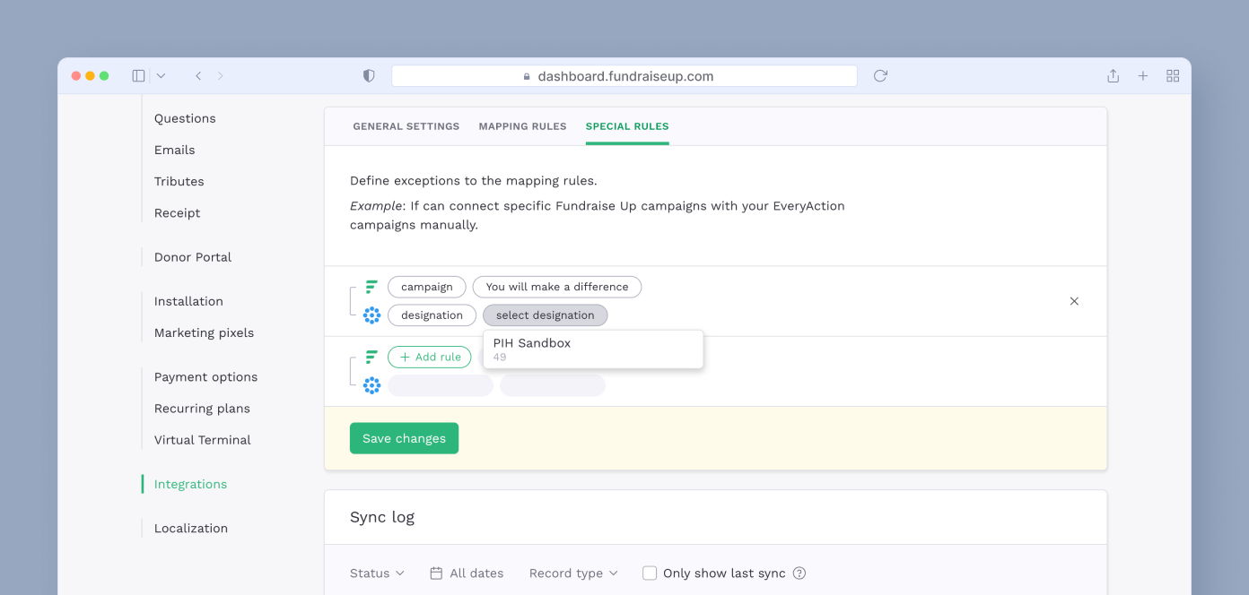Select Integrations in the sidebar
Image resolution: width=1249 pixels, height=595 pixels.
click(190, 484)
